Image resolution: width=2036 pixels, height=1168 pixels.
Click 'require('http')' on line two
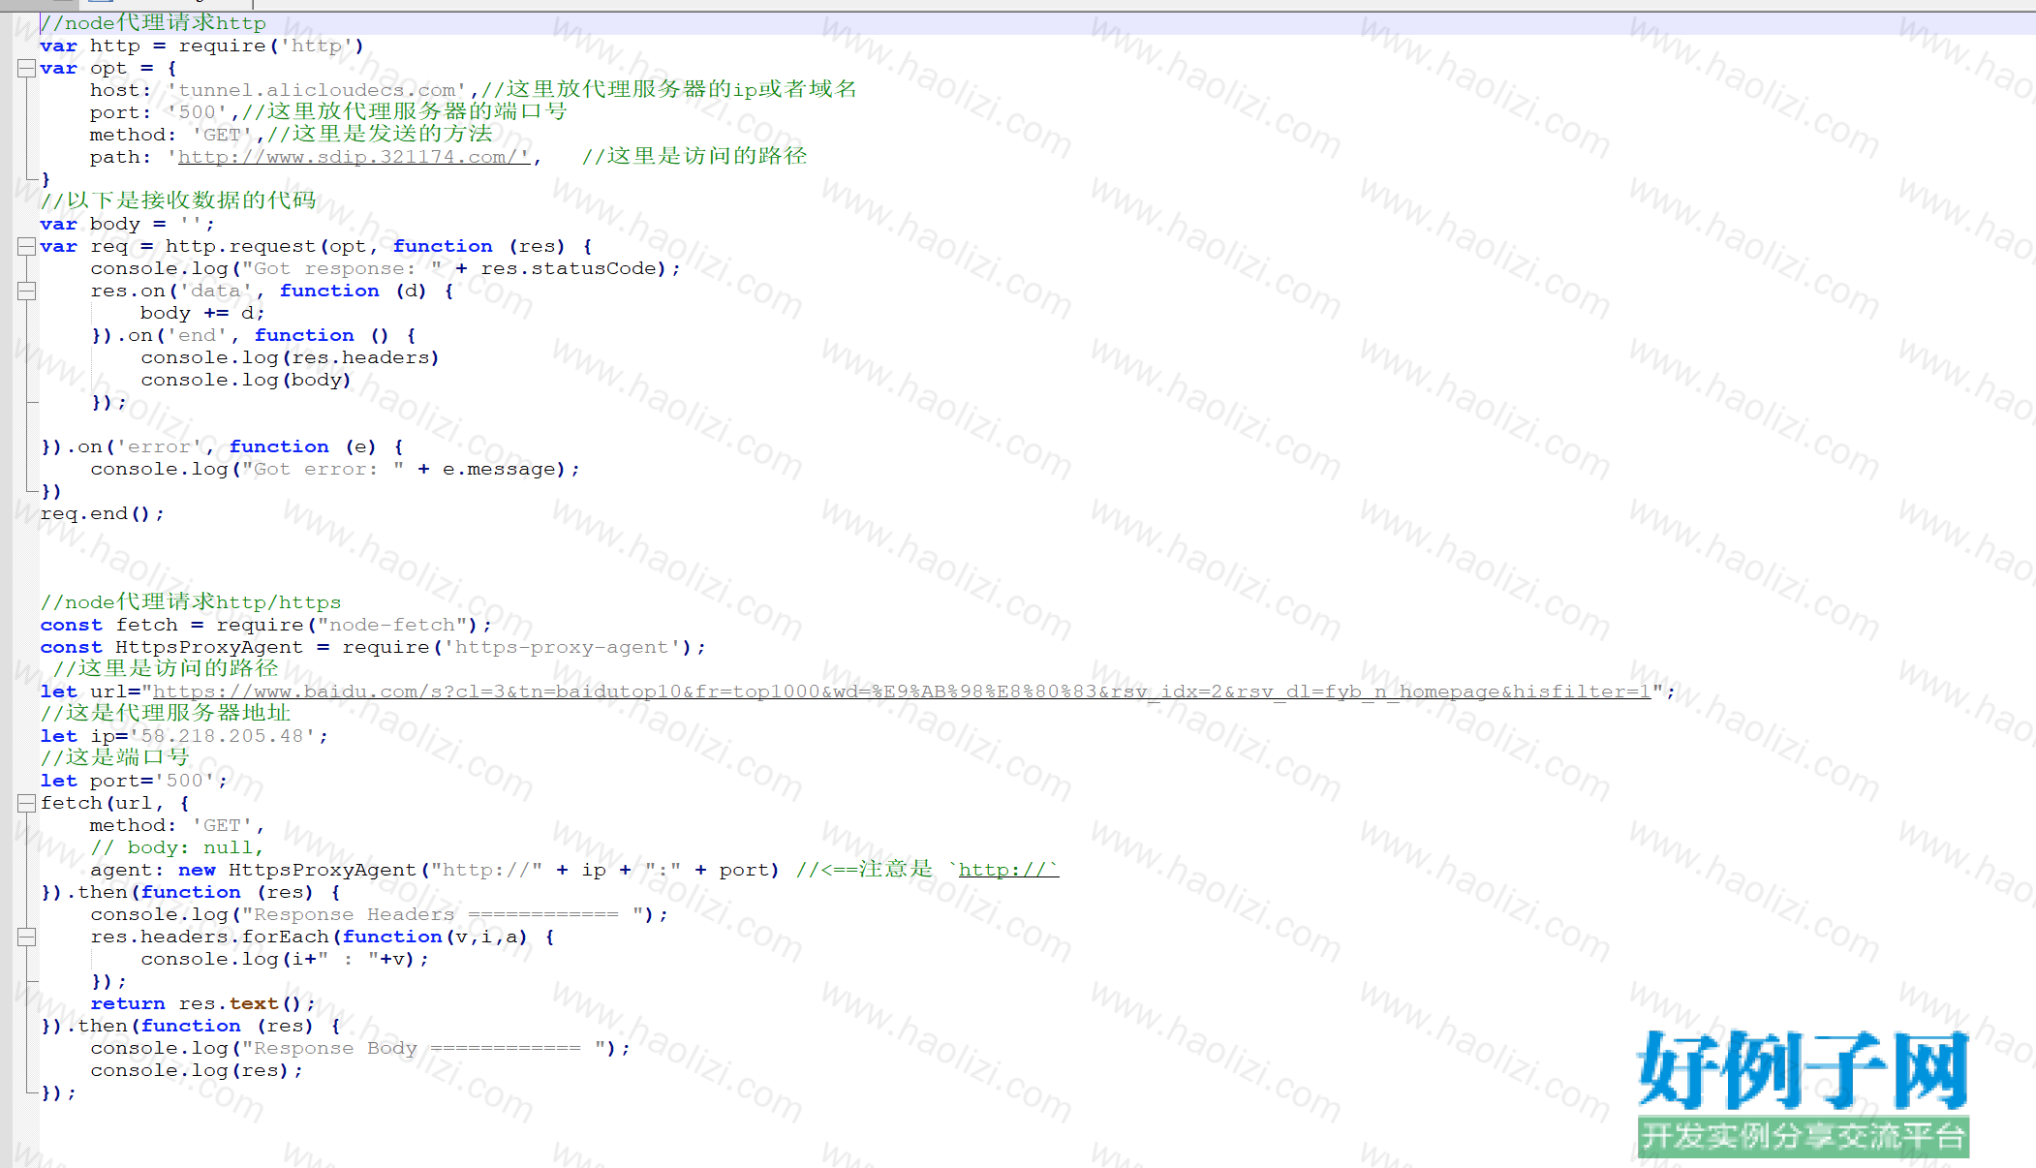coord(272,46)
